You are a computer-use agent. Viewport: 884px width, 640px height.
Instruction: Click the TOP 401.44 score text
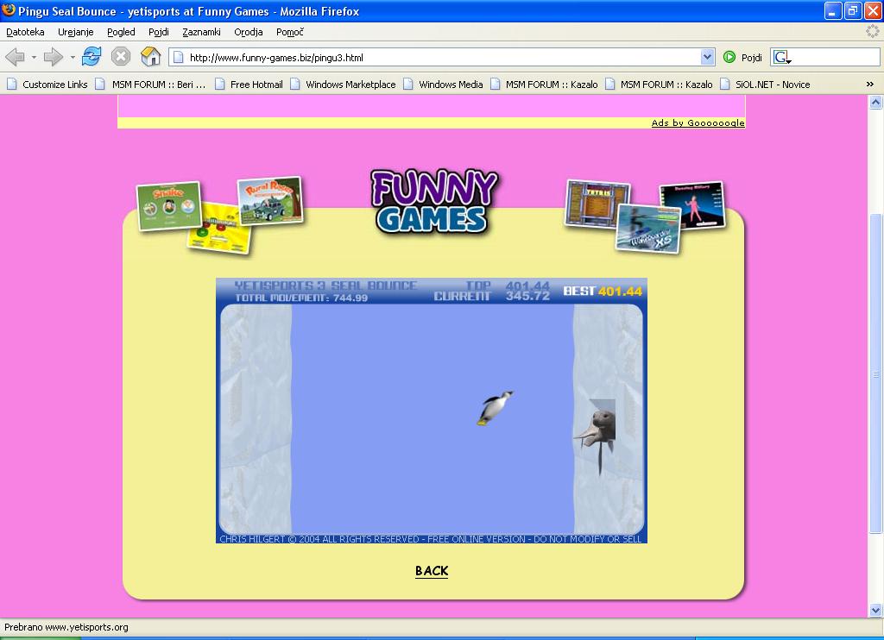click(508, 285)
